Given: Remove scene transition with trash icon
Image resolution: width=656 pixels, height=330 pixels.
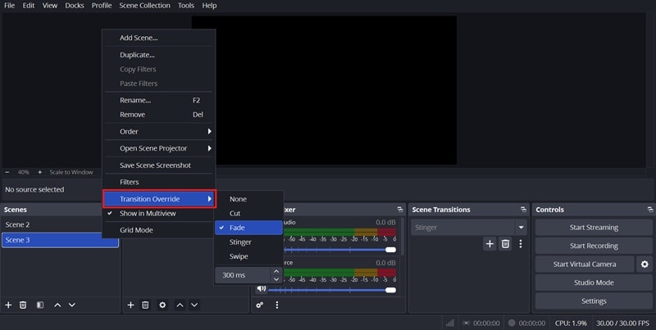Looking at the screenshot, I should coord(505,243).
